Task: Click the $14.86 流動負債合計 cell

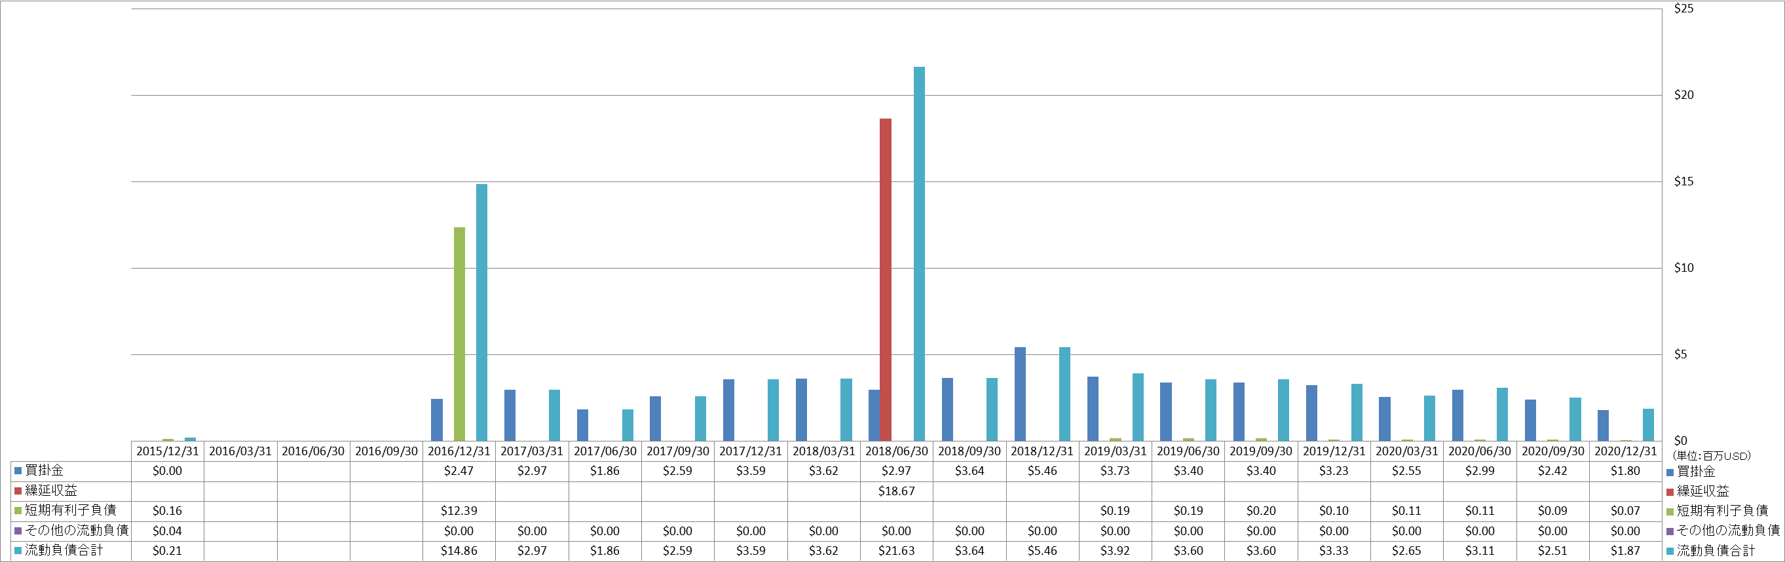Action: coord(459,551)
